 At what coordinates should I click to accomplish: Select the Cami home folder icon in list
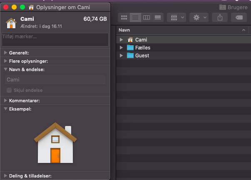(x=130, y=39)
